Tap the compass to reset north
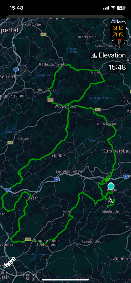 click(119, 43)
